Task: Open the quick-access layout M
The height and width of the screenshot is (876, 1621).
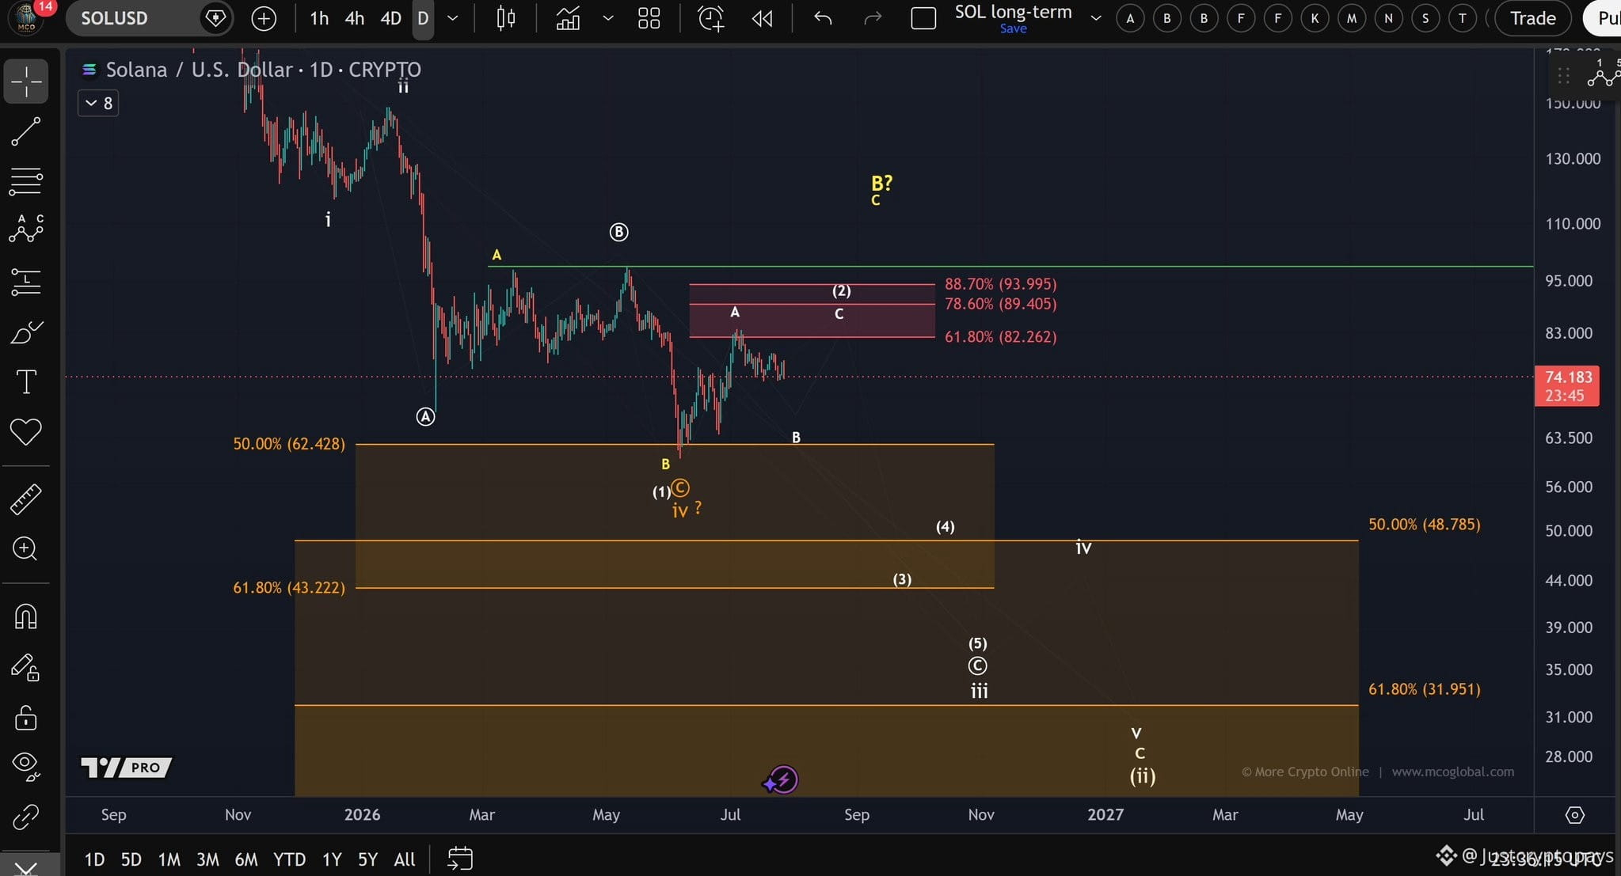Action: coord(1352,18)
